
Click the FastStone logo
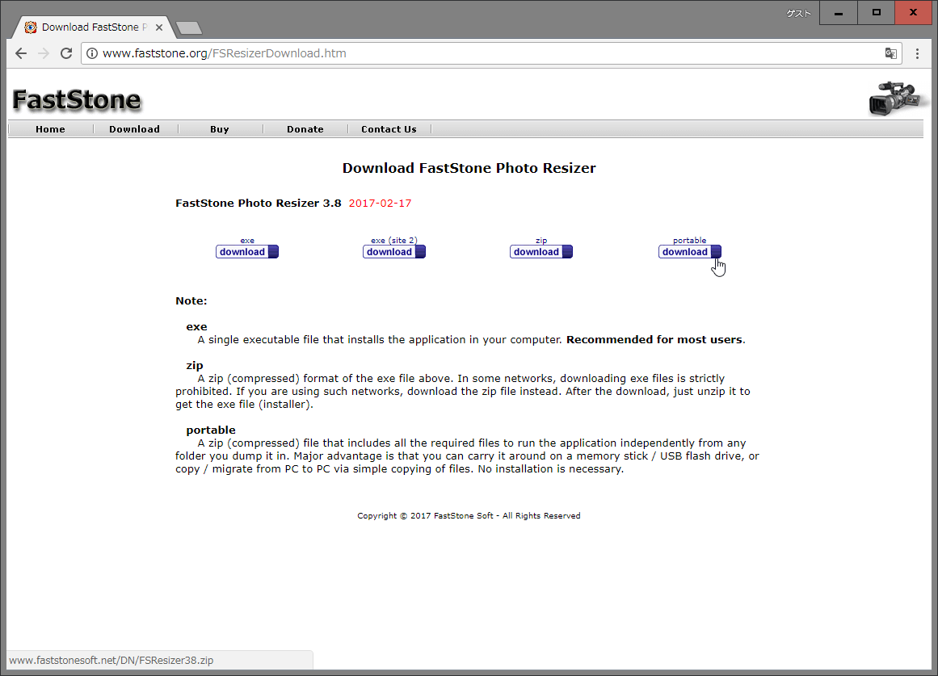[77, 100]
